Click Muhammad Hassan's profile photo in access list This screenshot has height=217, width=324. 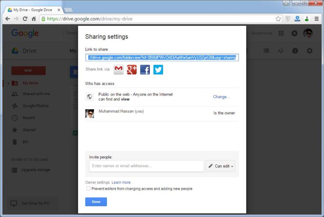click(90, 113)
